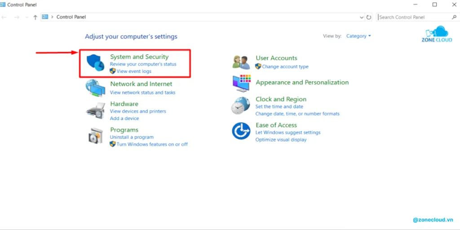This screenshot has width=460, height=230.
Task: Refresh the Control Panel view
Action: point(369,18)
